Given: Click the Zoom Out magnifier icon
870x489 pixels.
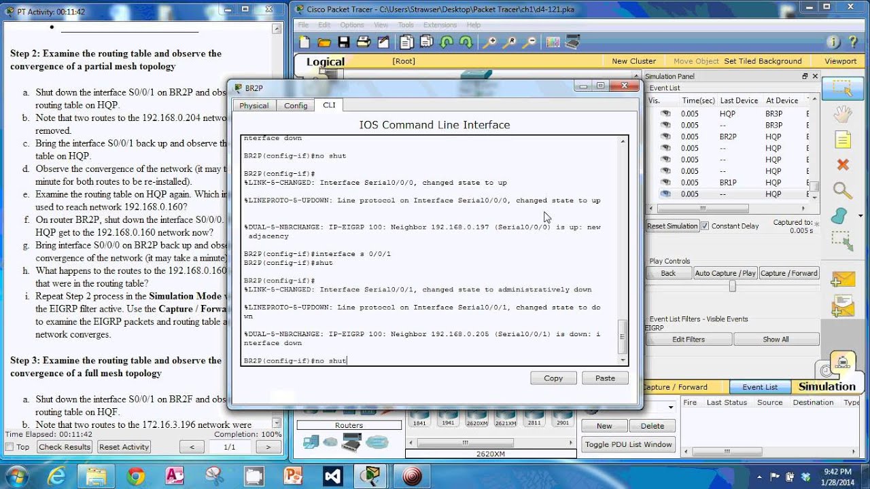Looking at the screenshot, I should (529, 42).
